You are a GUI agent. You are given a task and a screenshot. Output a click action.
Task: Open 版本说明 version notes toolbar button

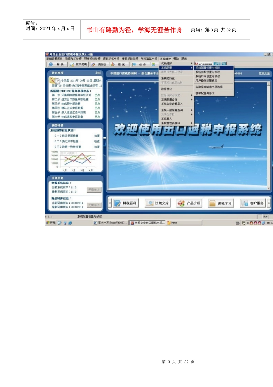coord(79,64)
